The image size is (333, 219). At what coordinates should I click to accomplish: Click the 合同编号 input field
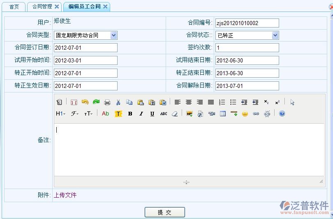point(247,23)
